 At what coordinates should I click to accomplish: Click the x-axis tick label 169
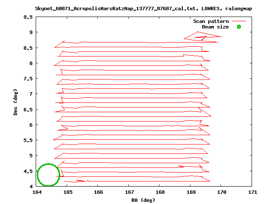point(191,192)
